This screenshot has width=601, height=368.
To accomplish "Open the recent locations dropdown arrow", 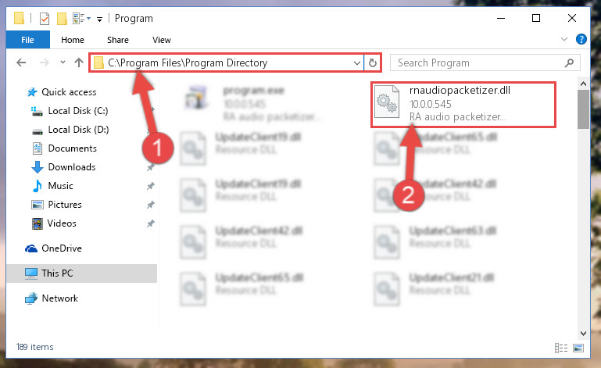I will coord(63,62).
